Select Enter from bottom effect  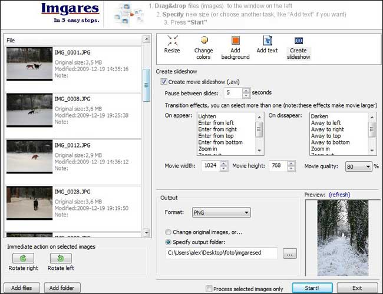pos(220,142)
